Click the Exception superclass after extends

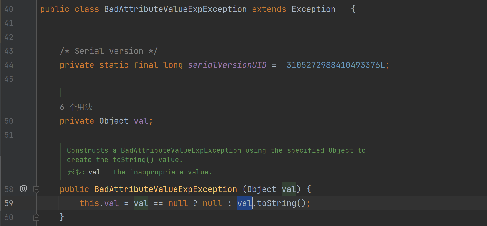point(313,9)
